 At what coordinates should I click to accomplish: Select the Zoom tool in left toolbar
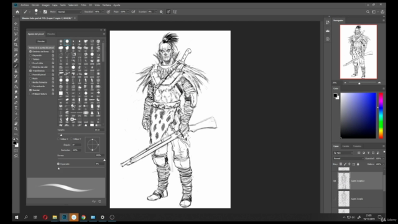pos(16,129)
